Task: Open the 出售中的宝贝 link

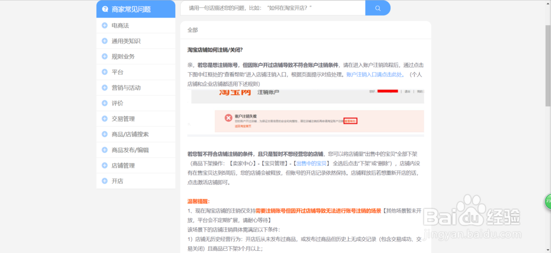Action: (x=312, y=163)
